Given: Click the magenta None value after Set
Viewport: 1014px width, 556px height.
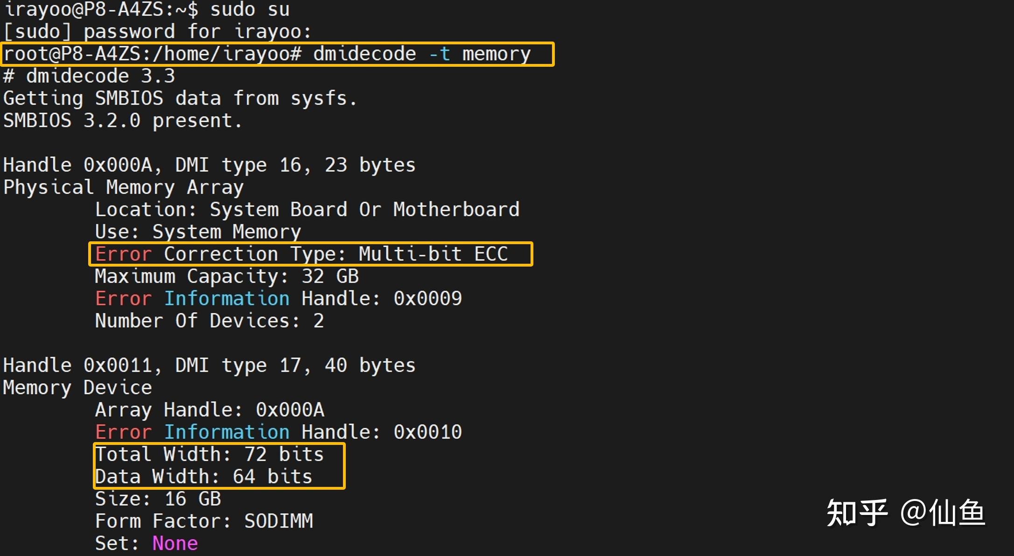Looking at the screenshot, I should (x=175, y=543).
